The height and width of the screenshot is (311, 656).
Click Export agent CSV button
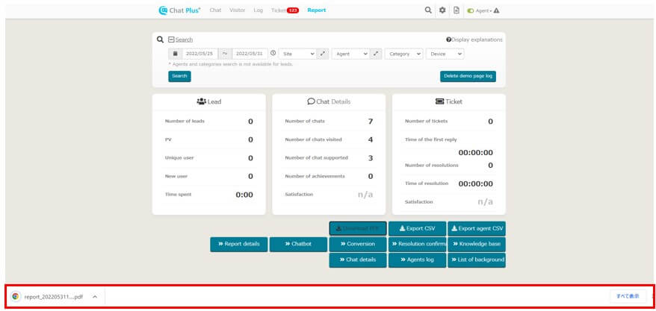pyautogui.click(x=477, y=229)
